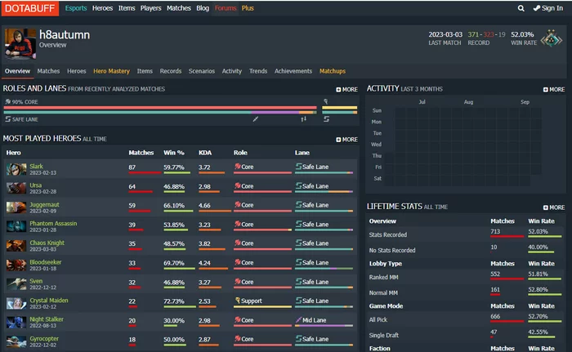Open the Ursa hero link
The image size is (572, 352).
coord(35,185)
